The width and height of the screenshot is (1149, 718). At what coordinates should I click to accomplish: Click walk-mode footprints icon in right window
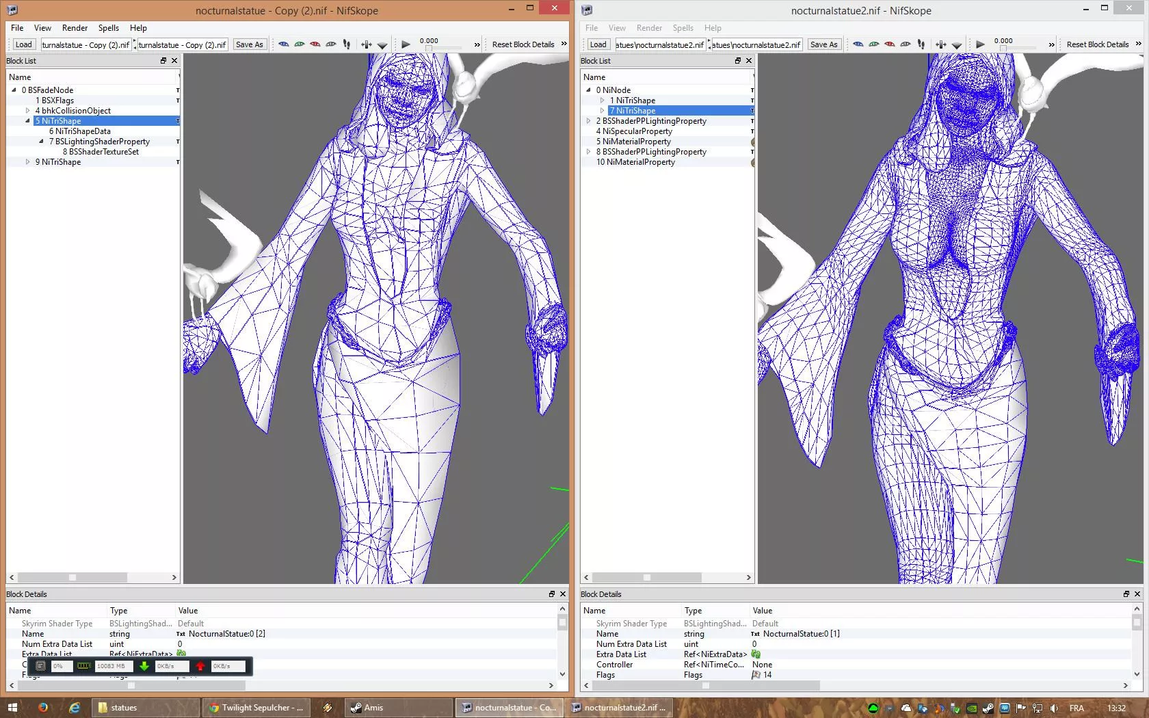921,44
